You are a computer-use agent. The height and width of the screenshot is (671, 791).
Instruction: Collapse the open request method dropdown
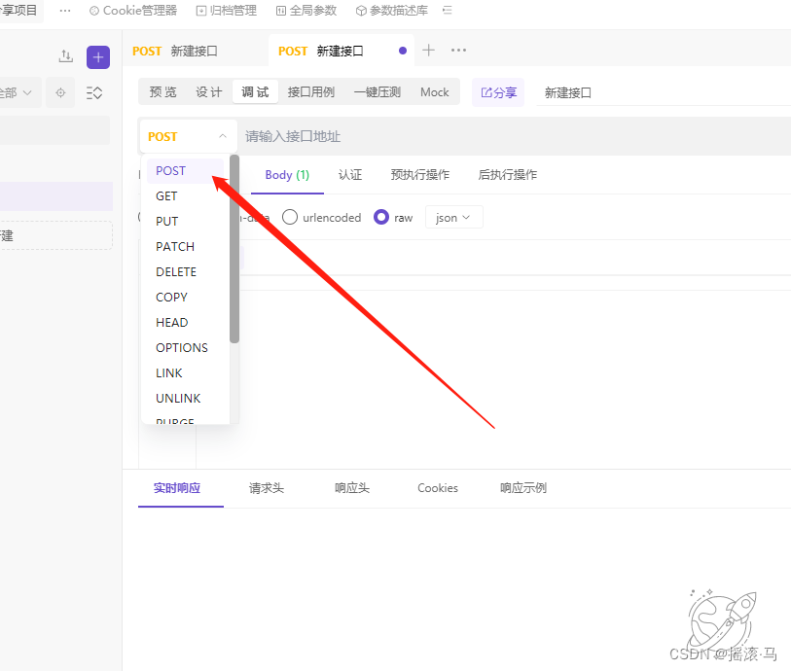[x=221, y=136]
